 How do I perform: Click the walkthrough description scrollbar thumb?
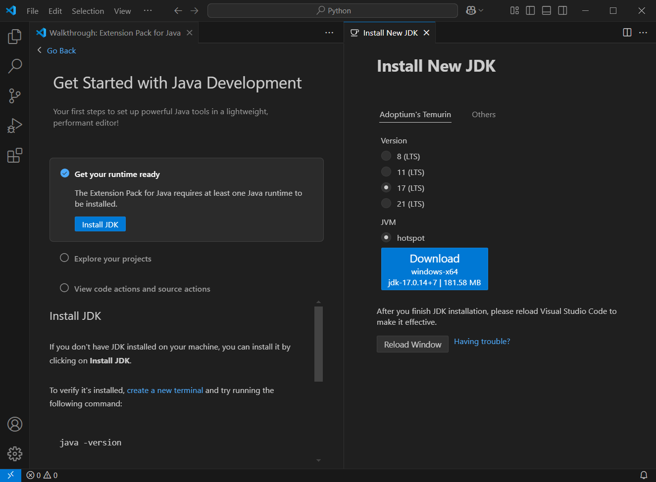[x=318, y=344]
